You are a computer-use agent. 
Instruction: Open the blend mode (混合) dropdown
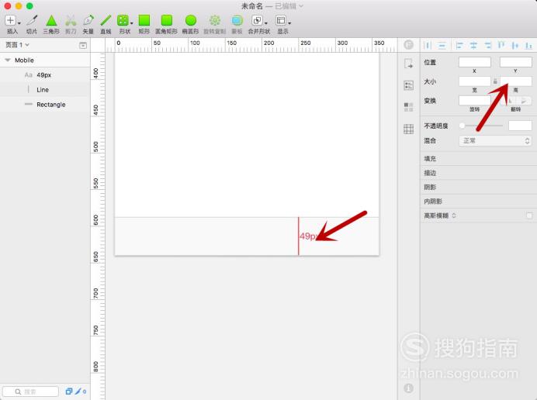tap(495, 140)
